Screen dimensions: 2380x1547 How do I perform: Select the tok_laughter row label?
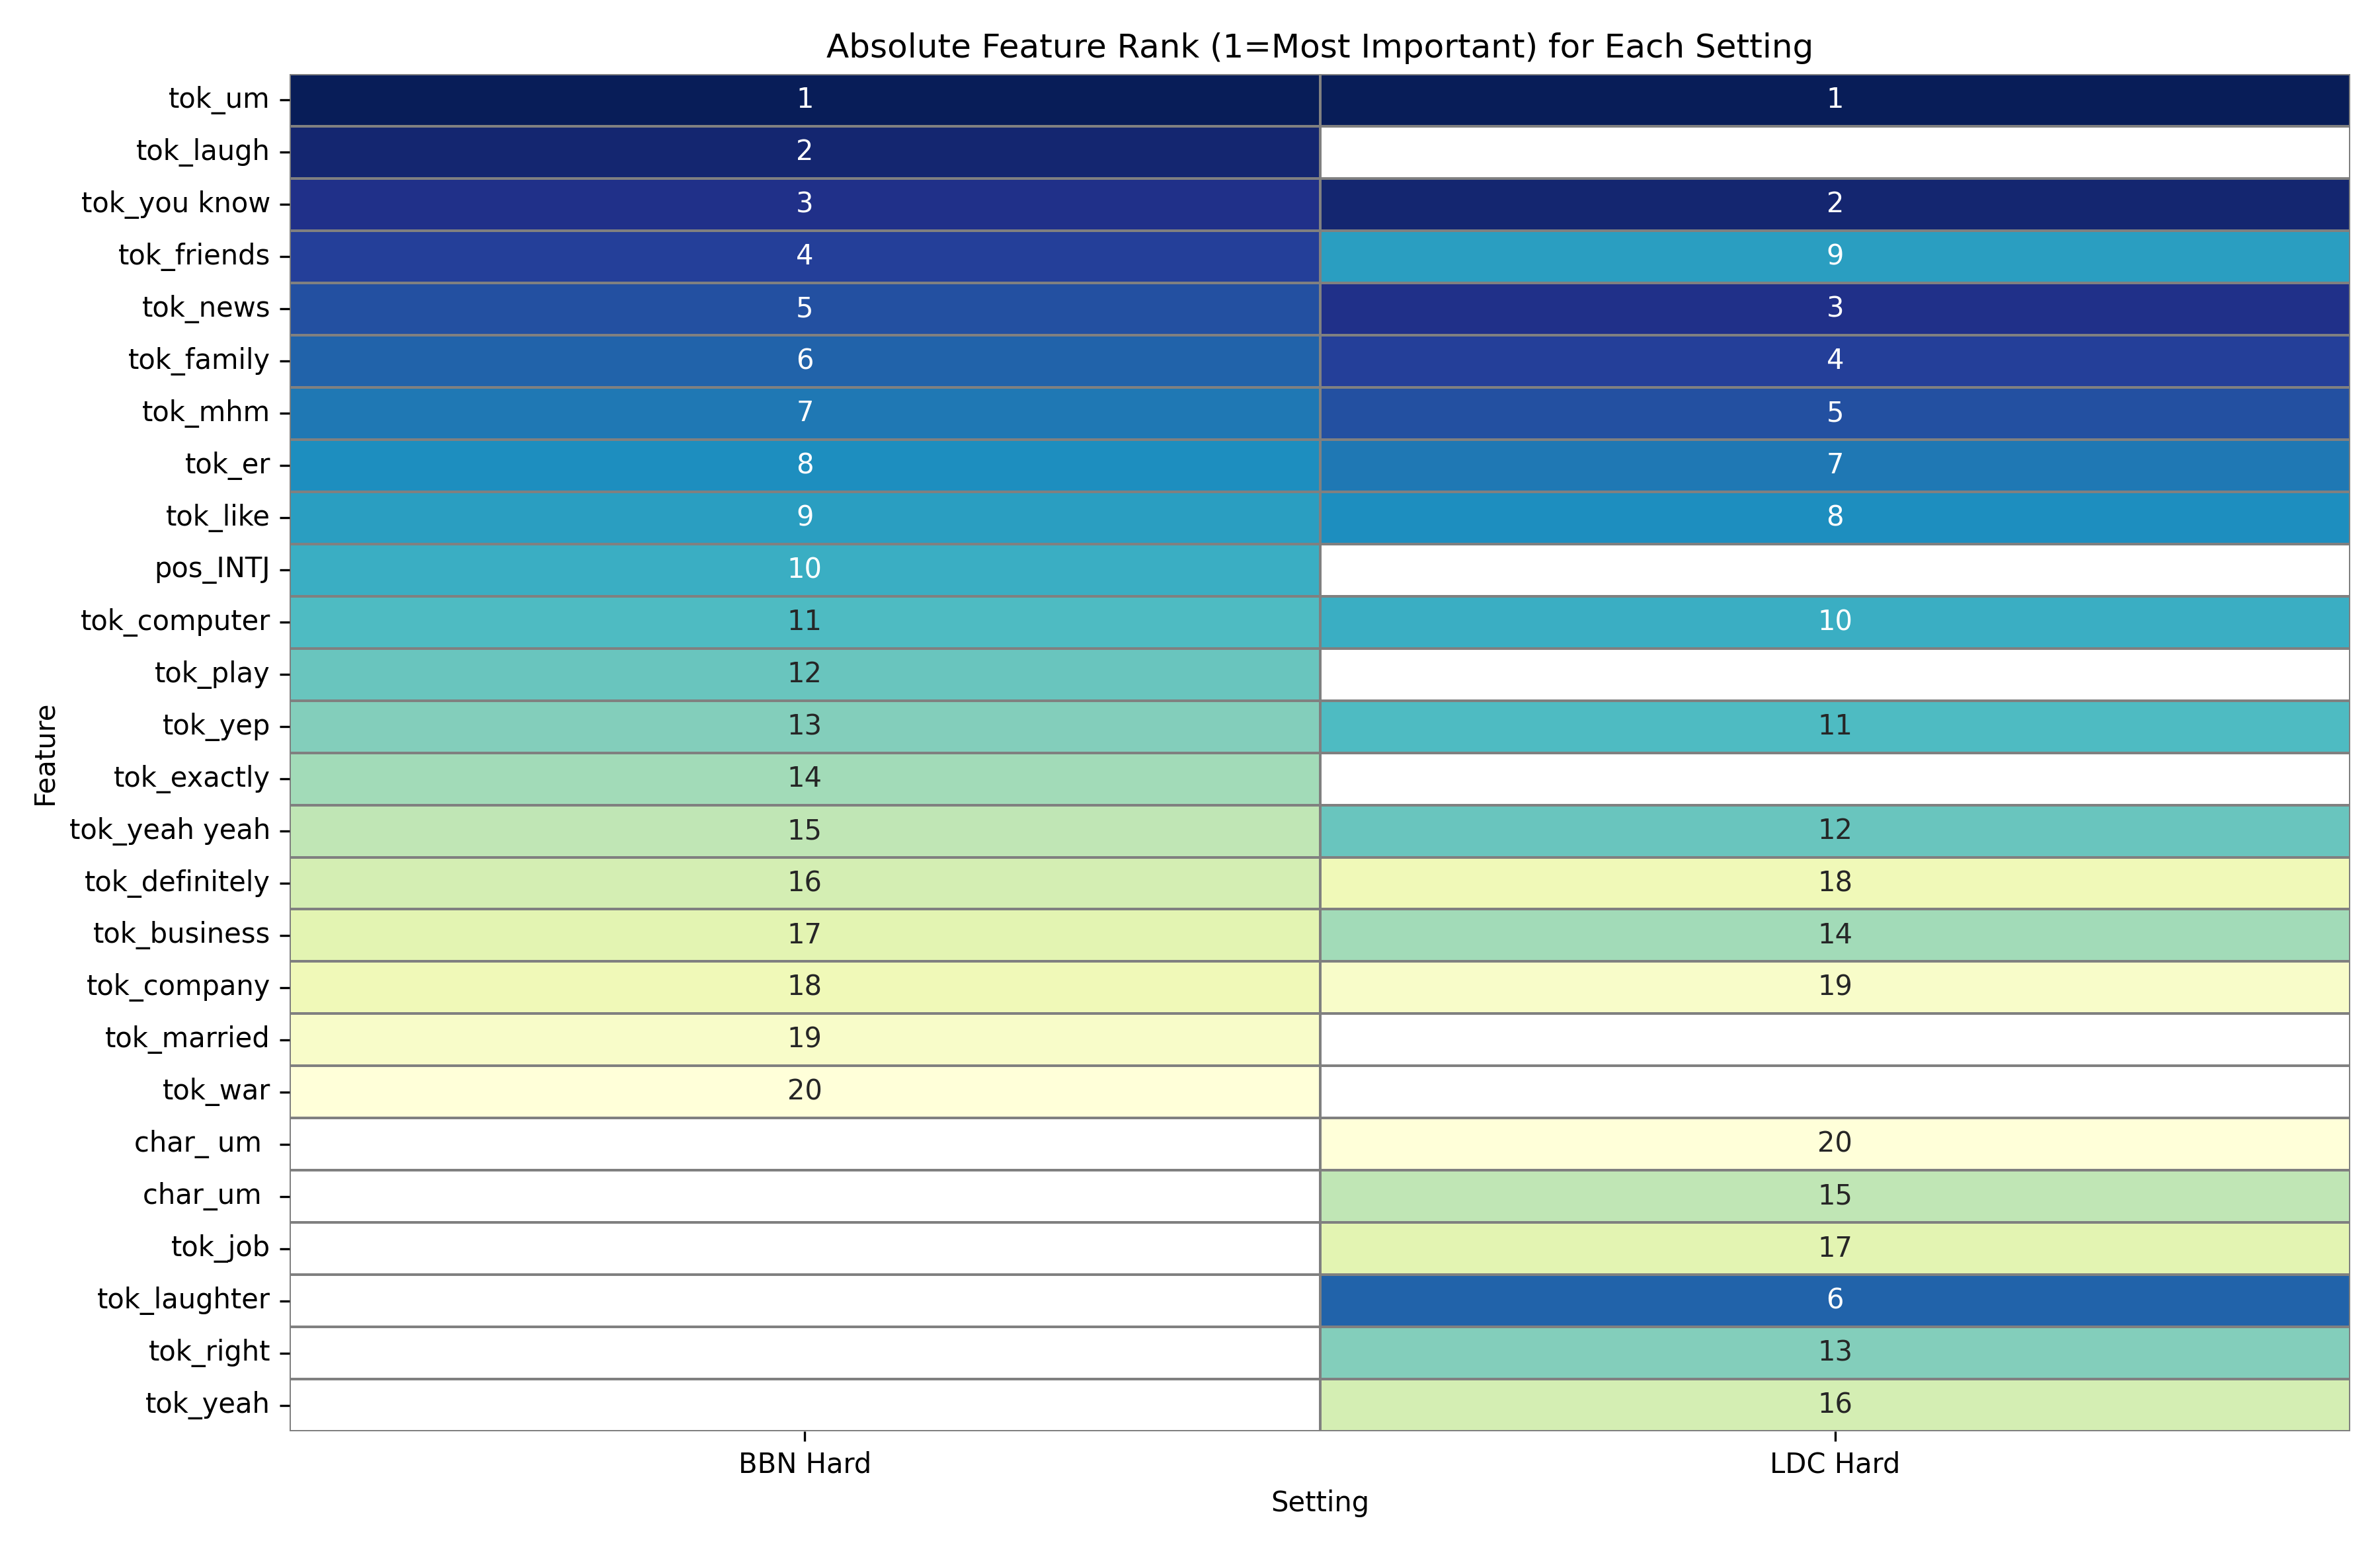pyautogui.click(x=183, y=1299)
